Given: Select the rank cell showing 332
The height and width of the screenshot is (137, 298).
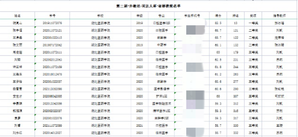Looking at the screenshot, I should [236, 133].
